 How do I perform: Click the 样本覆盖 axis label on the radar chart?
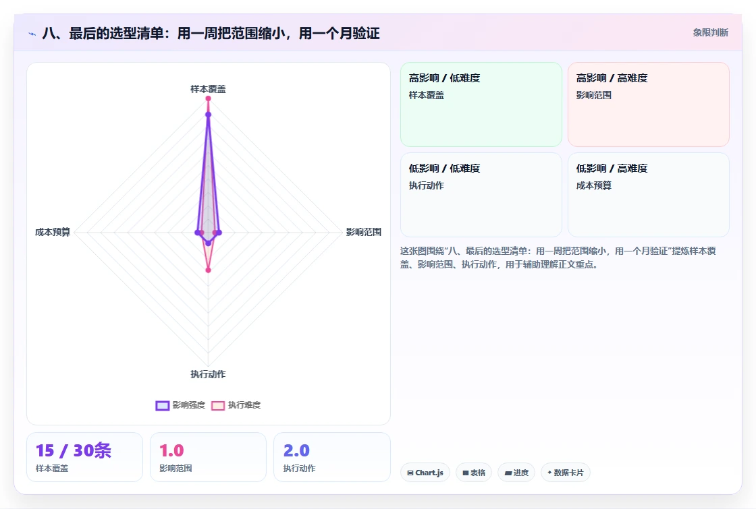click(209, 89)
